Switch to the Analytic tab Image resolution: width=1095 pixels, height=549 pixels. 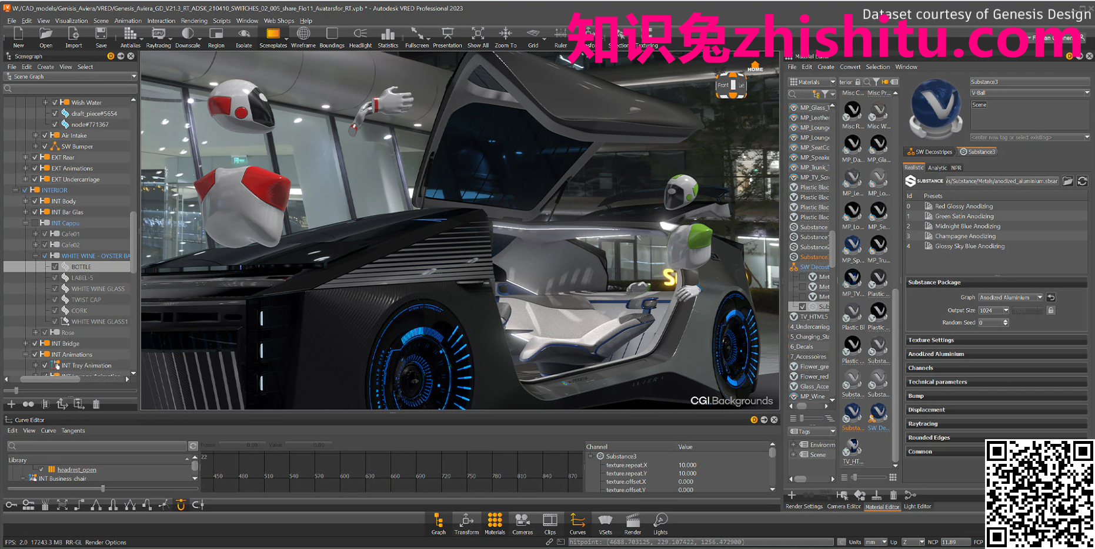point(937,168)
